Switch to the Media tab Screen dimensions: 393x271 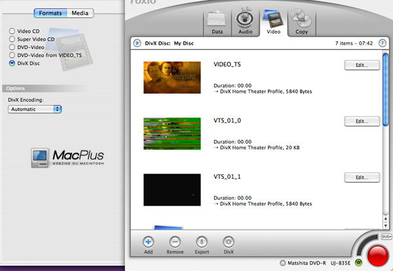[x=80, y=13]
